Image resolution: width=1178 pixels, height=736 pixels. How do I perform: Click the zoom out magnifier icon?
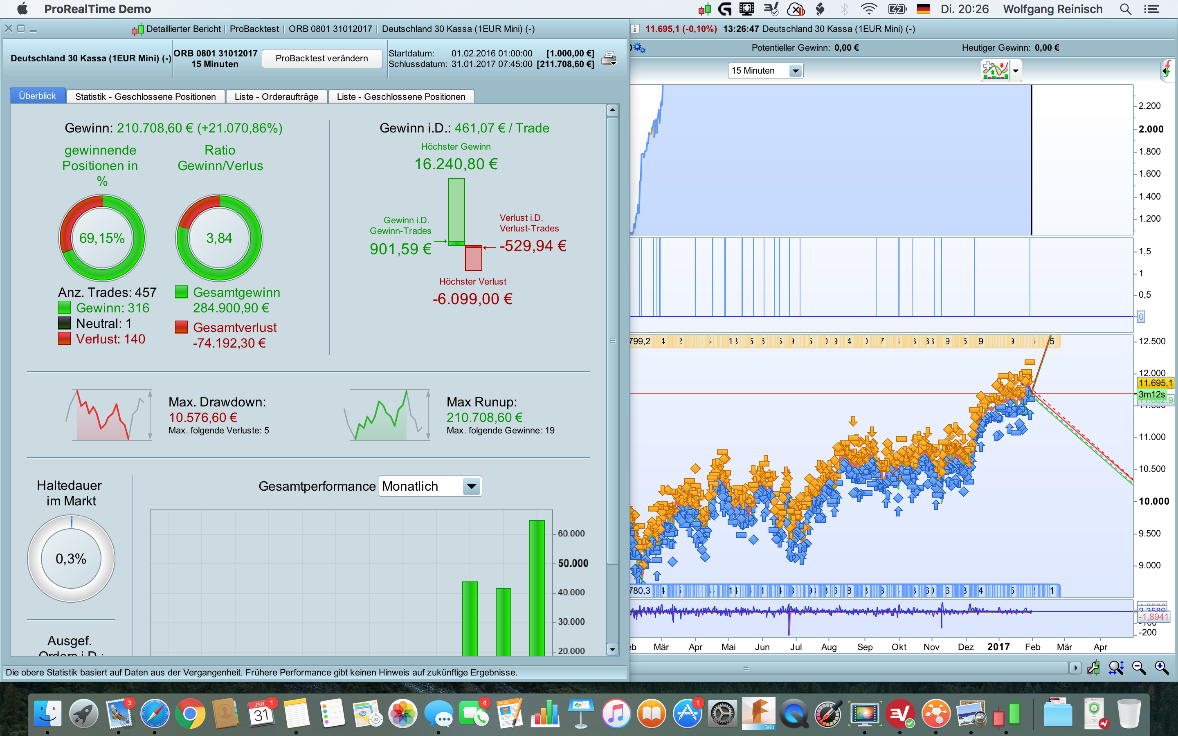(x=1139, y=667)
